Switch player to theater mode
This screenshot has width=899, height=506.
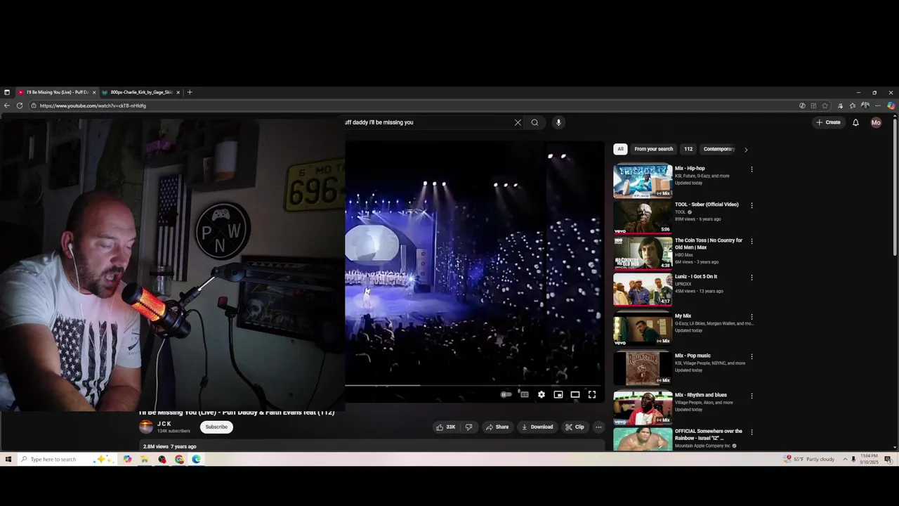click(x=575, y=394)
